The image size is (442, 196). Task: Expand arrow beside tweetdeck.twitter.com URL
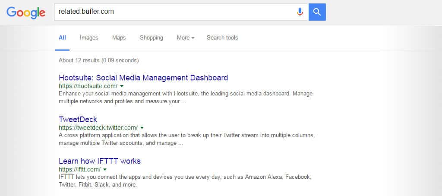(142, 128)
